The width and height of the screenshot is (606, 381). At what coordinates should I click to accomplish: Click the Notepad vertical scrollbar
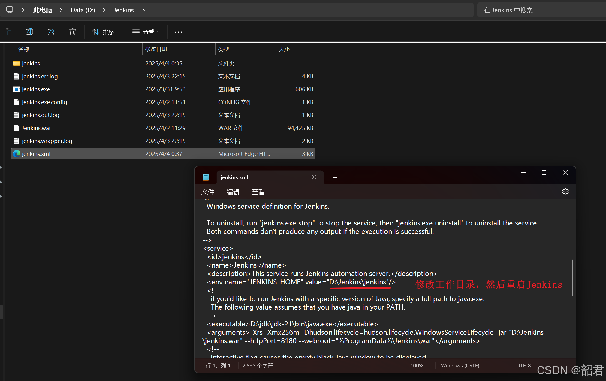click(x=572, y=278)
